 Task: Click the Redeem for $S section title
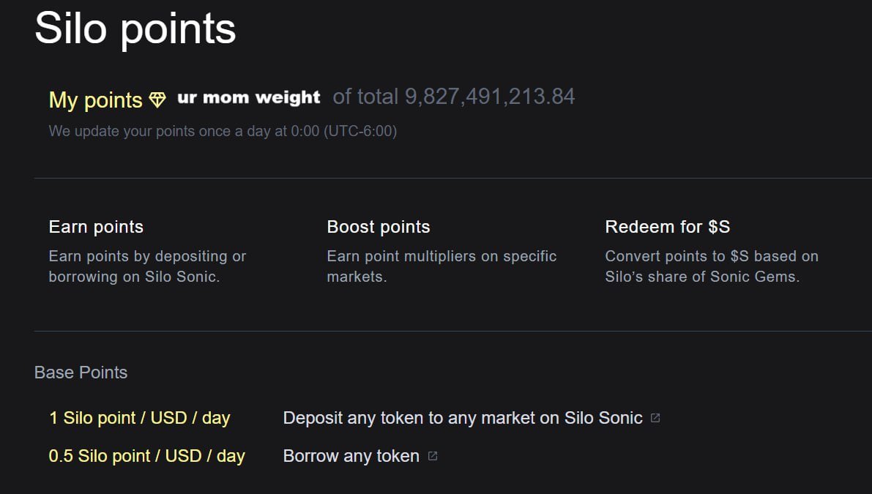pyautogui.click(x=667, y=227)
